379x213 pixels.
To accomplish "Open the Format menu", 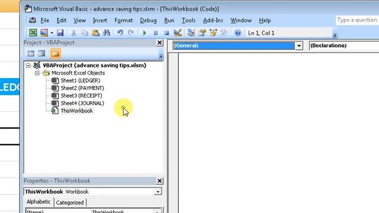I will [x=124, y=21].
